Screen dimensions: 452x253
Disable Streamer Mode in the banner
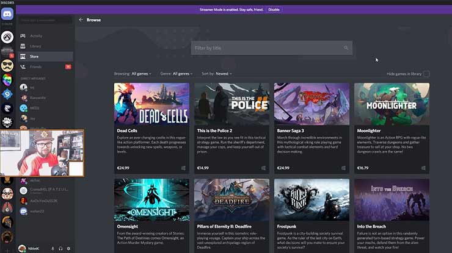(274, 10)
